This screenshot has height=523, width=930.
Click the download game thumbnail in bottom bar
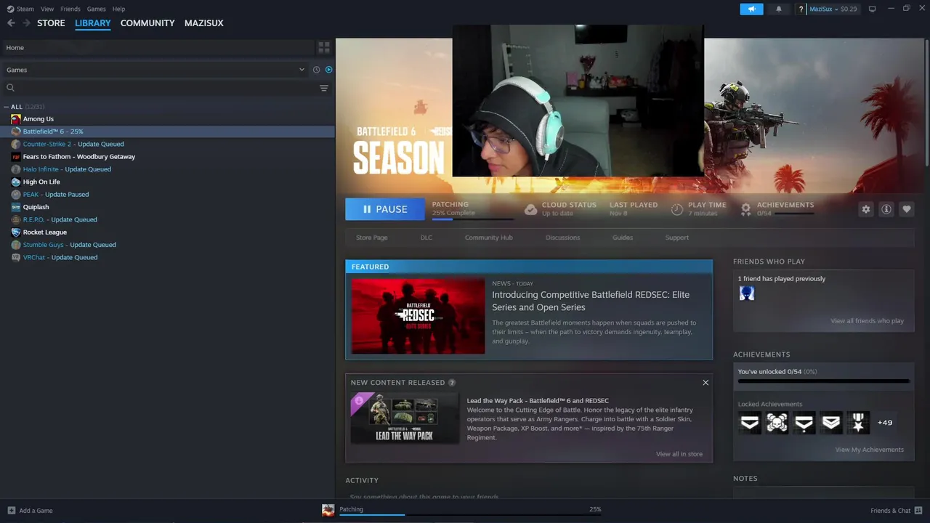click(328, 510)
